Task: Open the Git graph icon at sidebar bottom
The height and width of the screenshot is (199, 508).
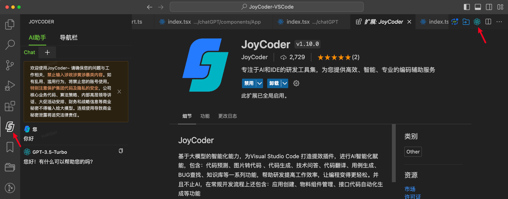Action: point(10,188)
